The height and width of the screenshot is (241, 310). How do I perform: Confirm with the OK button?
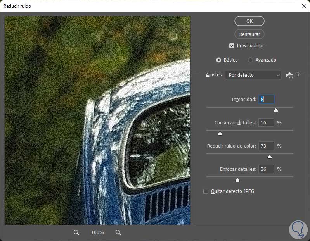pyautogui.click(x=249, y=21)
